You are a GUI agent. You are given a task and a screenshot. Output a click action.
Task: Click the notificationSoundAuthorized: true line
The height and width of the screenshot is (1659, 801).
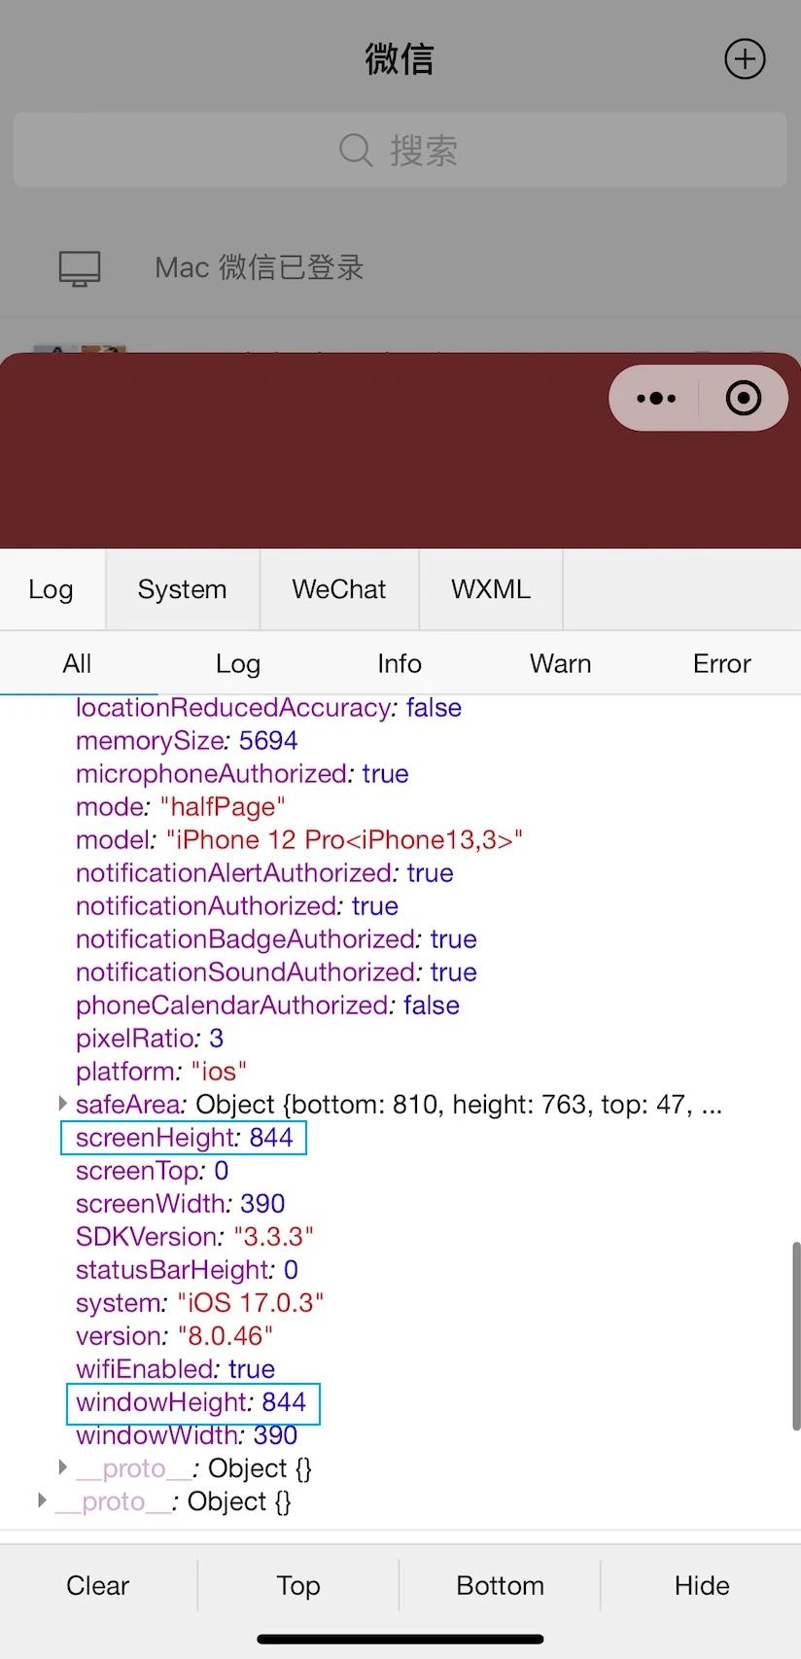[x=276, y=972]
